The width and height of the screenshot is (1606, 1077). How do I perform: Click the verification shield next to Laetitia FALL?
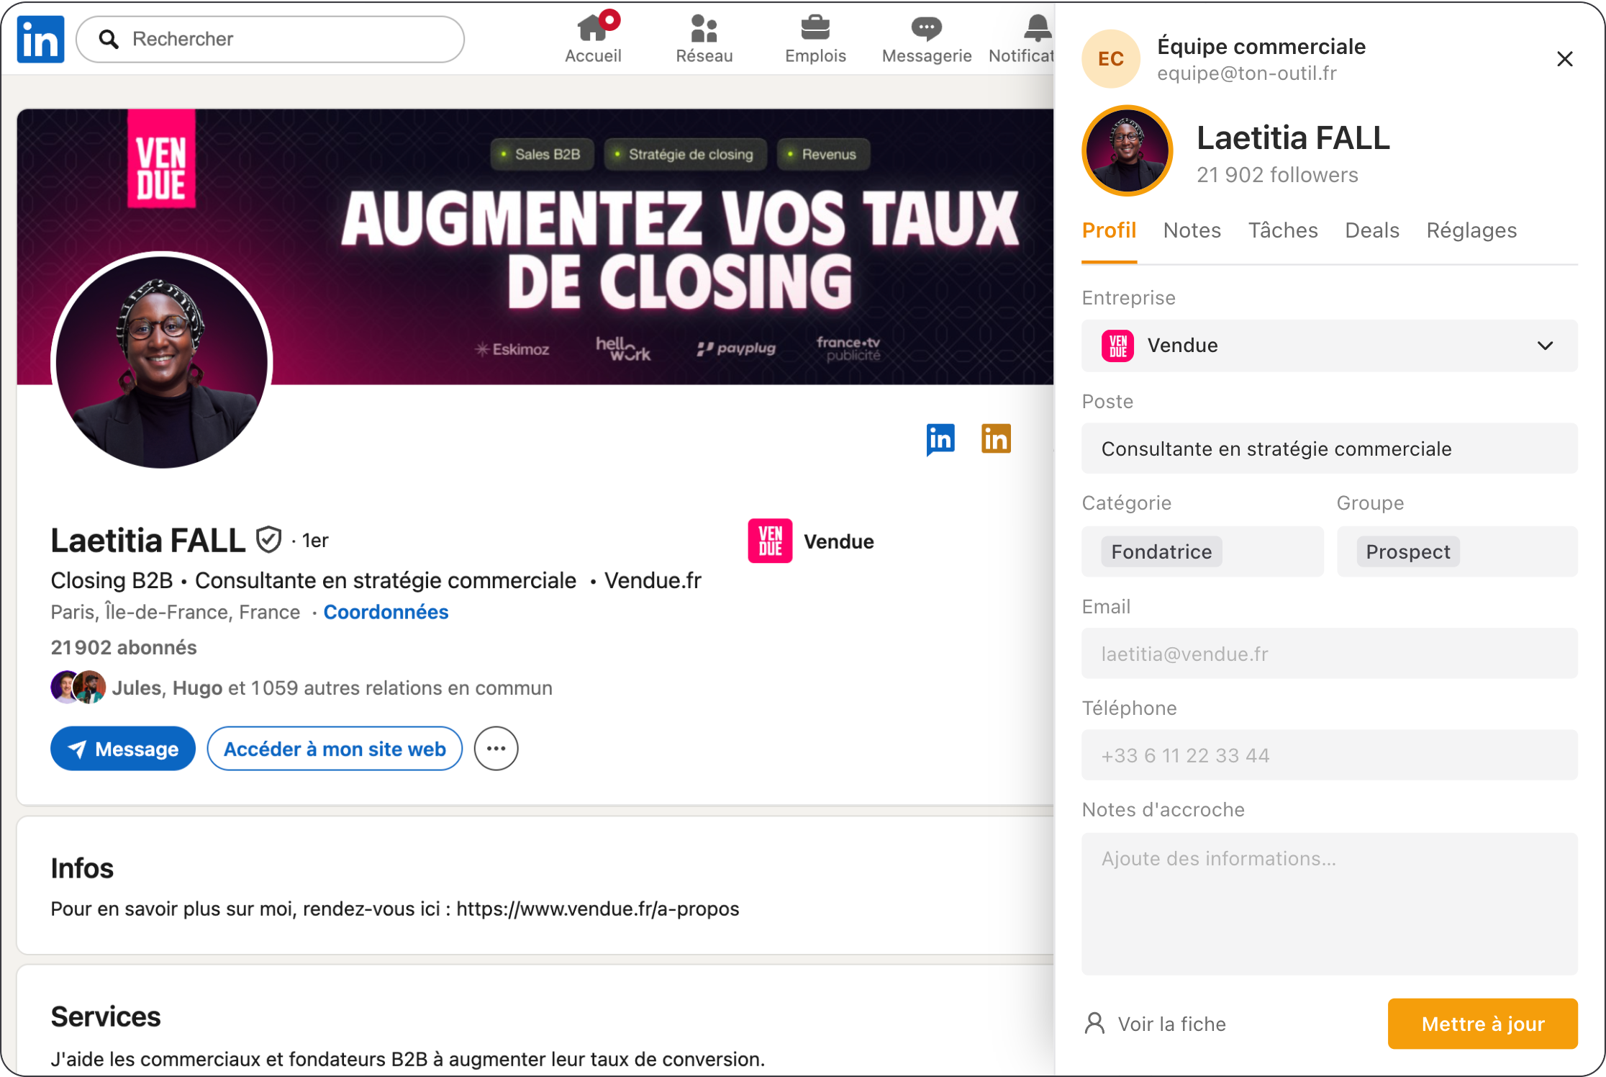[x=269, y=540]
